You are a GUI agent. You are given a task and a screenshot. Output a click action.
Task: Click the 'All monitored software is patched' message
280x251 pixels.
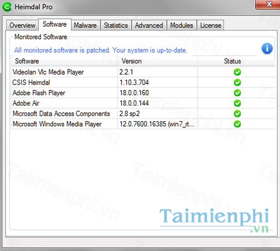101,50
